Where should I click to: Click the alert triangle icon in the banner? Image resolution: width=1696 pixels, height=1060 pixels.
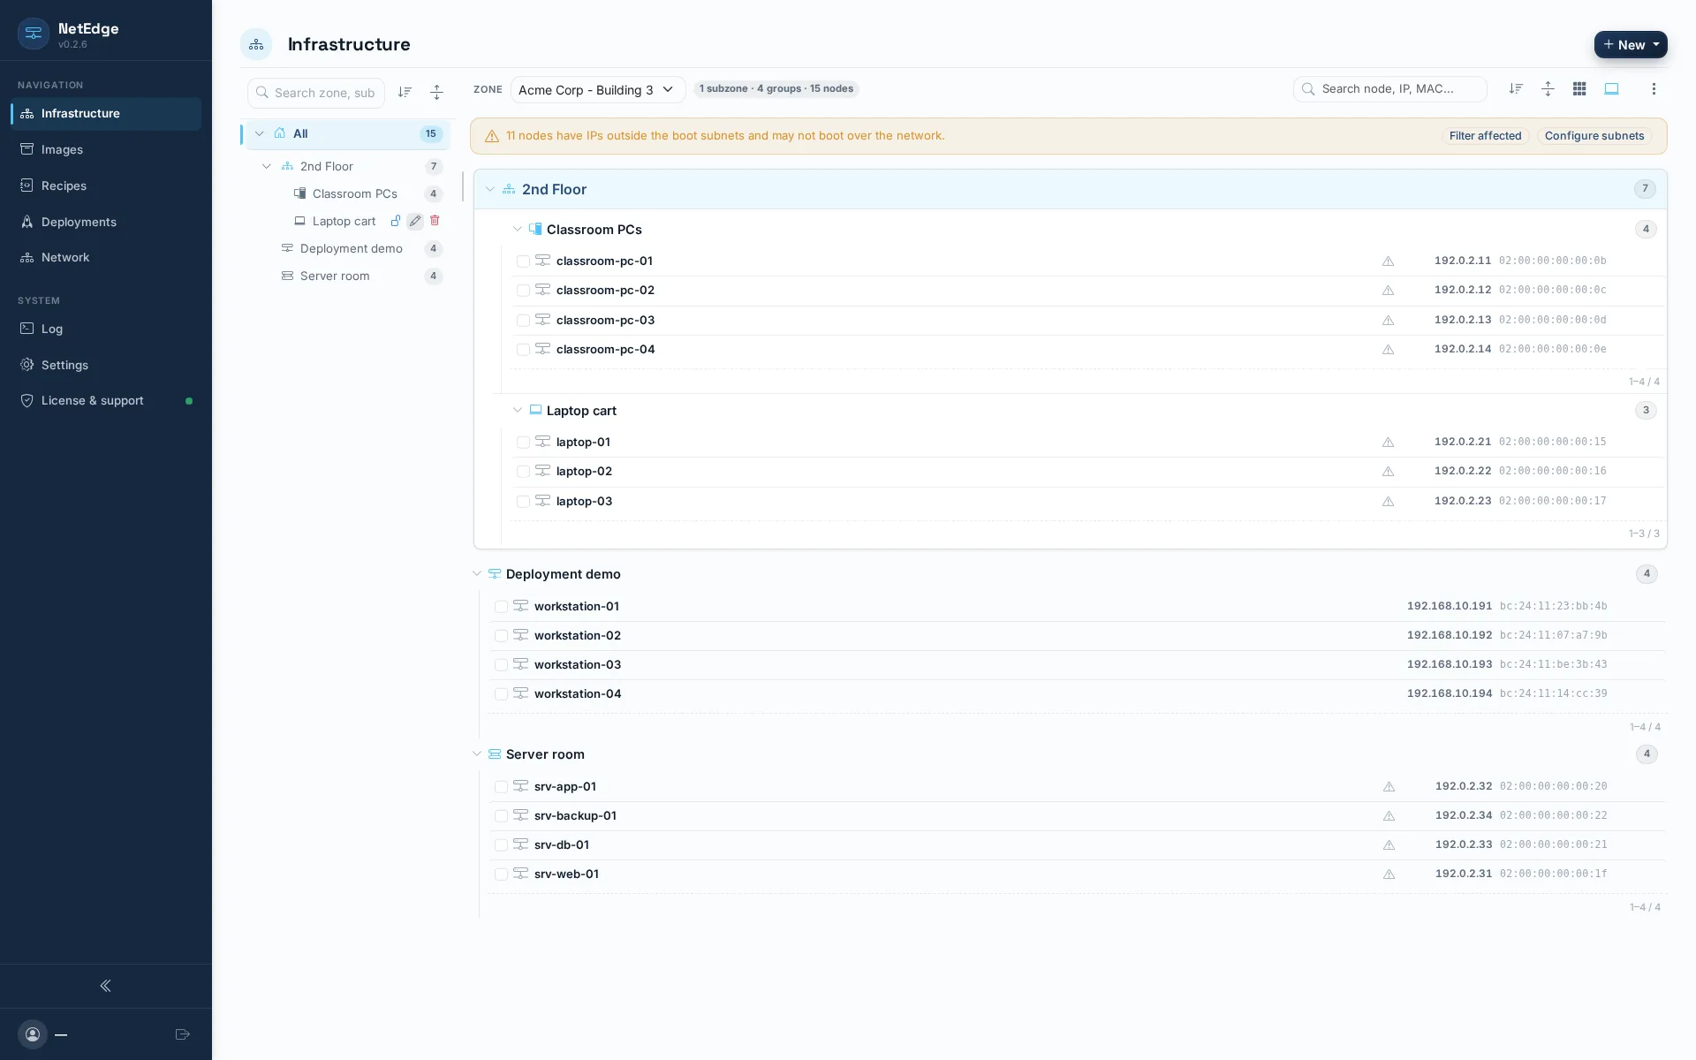coord(492,136)
